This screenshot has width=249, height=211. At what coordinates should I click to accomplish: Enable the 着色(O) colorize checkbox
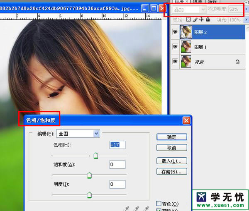coord(159,204)
